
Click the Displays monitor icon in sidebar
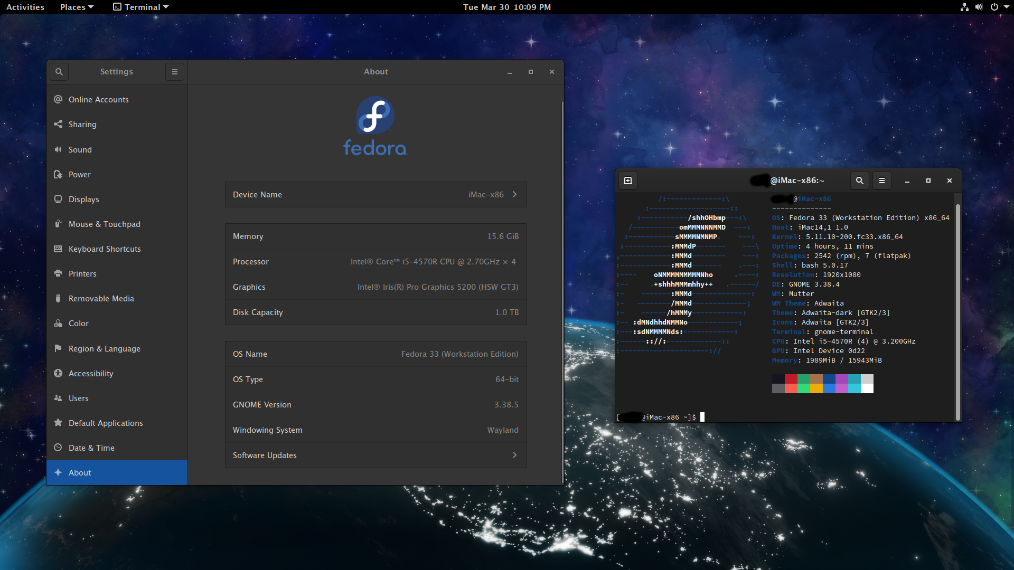point(58,199)
